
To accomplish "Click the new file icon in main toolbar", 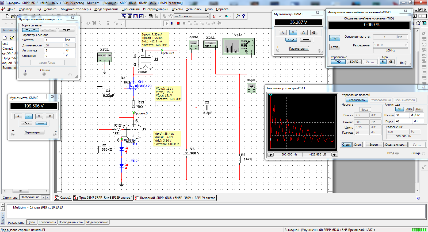I will (x=7, y=16).
